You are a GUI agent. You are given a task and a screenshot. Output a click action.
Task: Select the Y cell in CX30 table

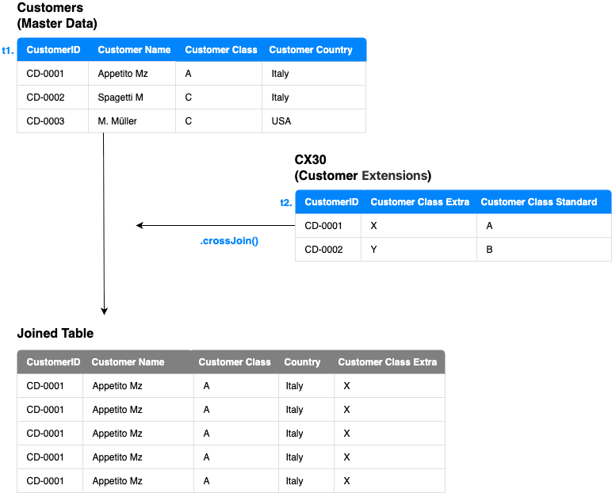pos(374,250)
